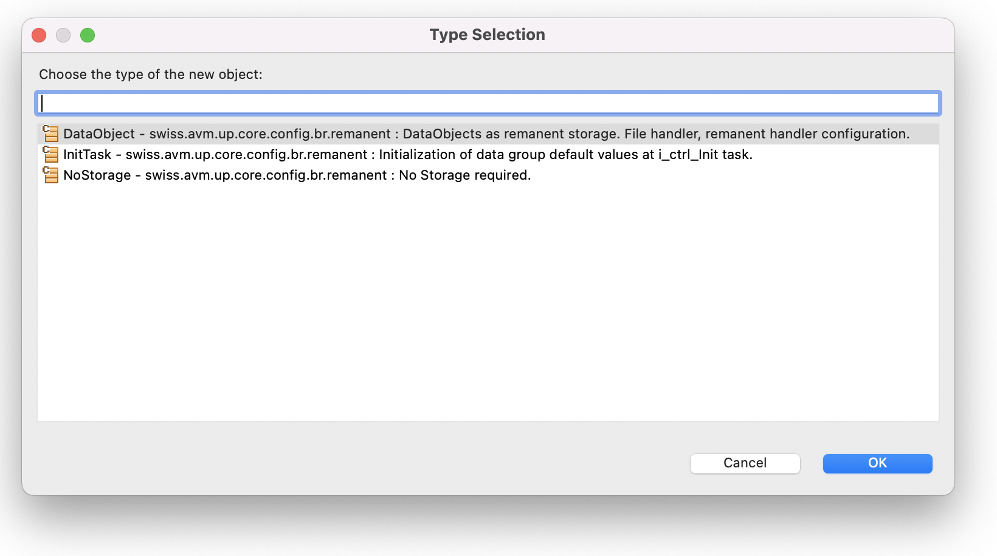Select the DataObject type entry
Screen dimensions: 997x556
click(99, 134)
